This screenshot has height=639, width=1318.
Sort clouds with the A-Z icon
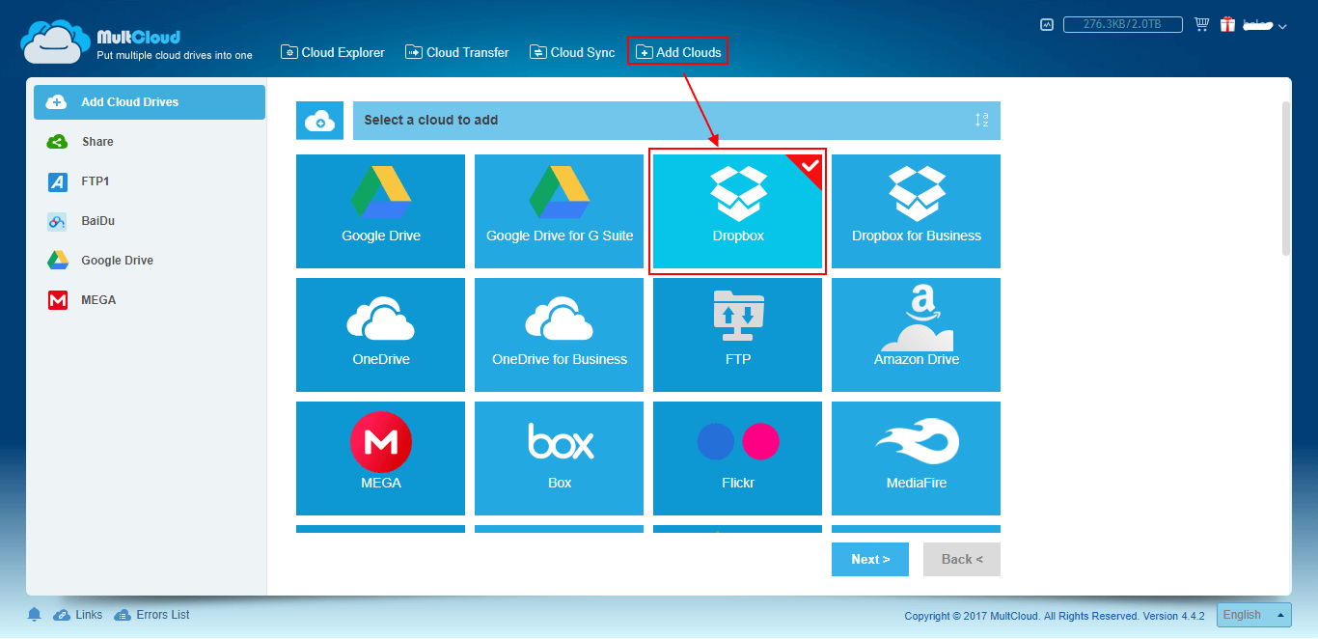981,121
